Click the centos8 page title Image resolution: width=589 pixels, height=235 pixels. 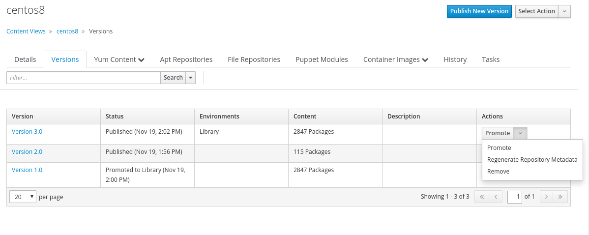(26, 10)
